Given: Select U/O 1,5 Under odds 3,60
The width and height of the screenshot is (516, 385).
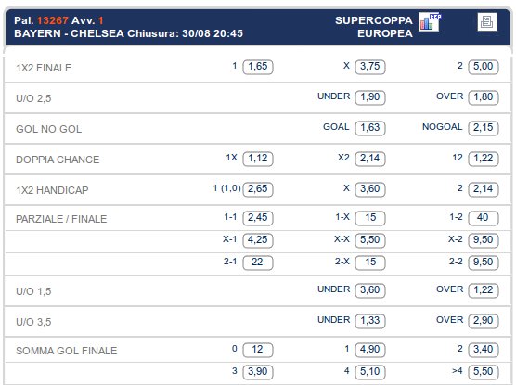Looking at the screenshot, I should pos(370,290).
